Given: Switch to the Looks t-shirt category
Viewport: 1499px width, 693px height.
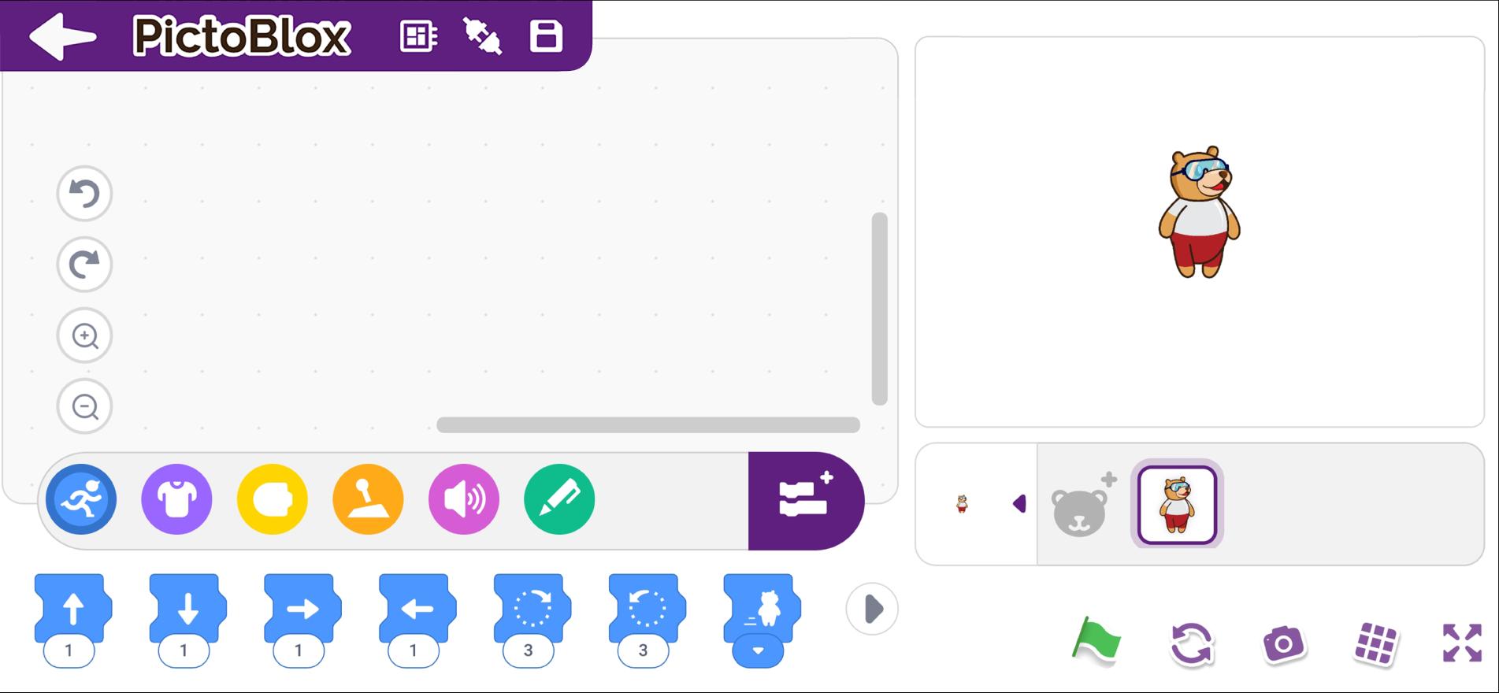Looking at the screenshot, I should [x=176, y=499].
